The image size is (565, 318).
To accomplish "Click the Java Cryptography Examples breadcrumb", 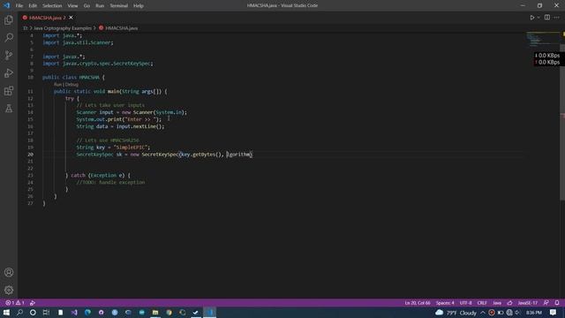I will (63, 28).
